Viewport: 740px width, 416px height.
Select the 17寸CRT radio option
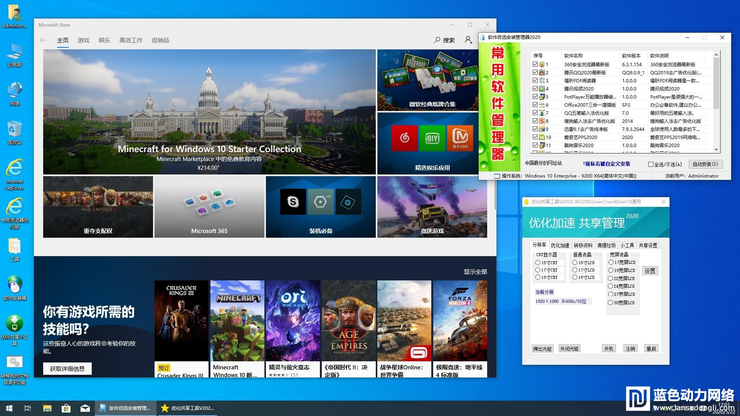pyautogui.click(x=538, y=270)
